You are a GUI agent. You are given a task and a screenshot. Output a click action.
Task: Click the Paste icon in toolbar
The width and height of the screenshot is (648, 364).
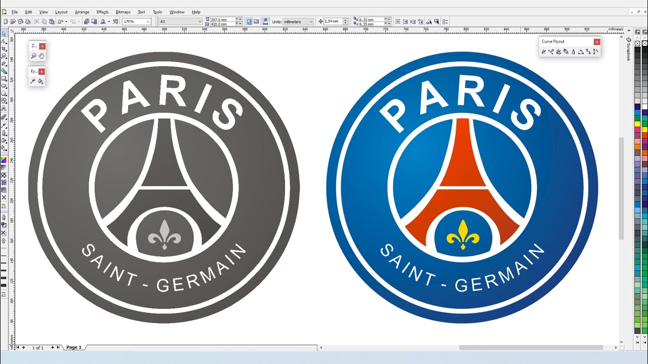[52, 22]
